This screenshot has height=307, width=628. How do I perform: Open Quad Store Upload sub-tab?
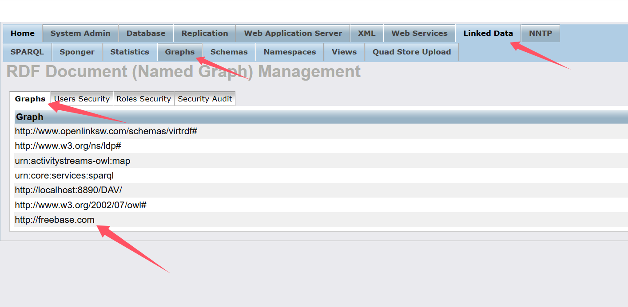click(x=412, y=52)
